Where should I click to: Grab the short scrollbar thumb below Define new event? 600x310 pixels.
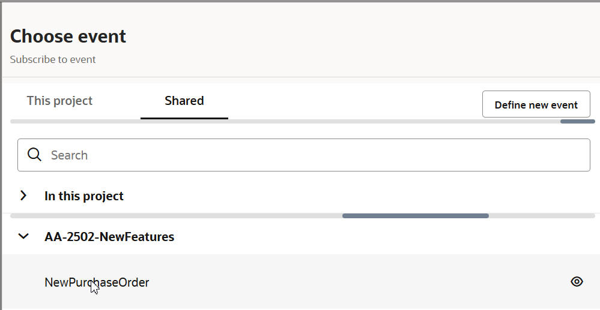tap(577, 122)
